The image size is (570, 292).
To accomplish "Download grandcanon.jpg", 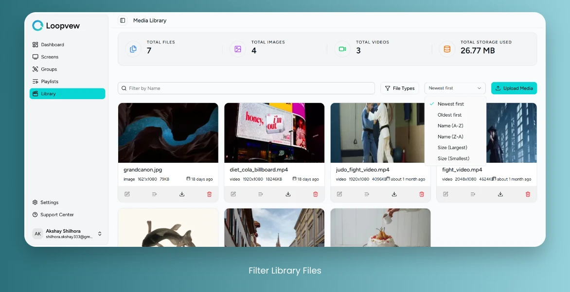I will coord(182,194).
